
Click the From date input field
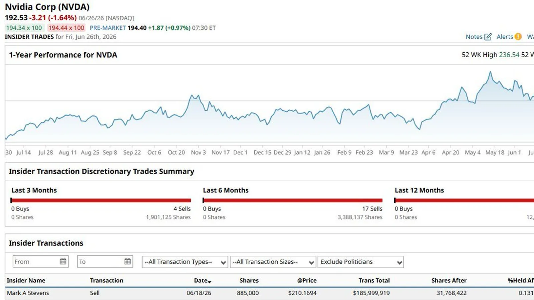click(41, 262)
